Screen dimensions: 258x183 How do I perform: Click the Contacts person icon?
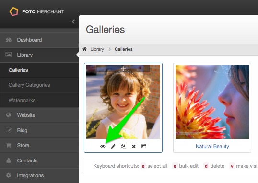pyautogui.click(x=9, y=160)
